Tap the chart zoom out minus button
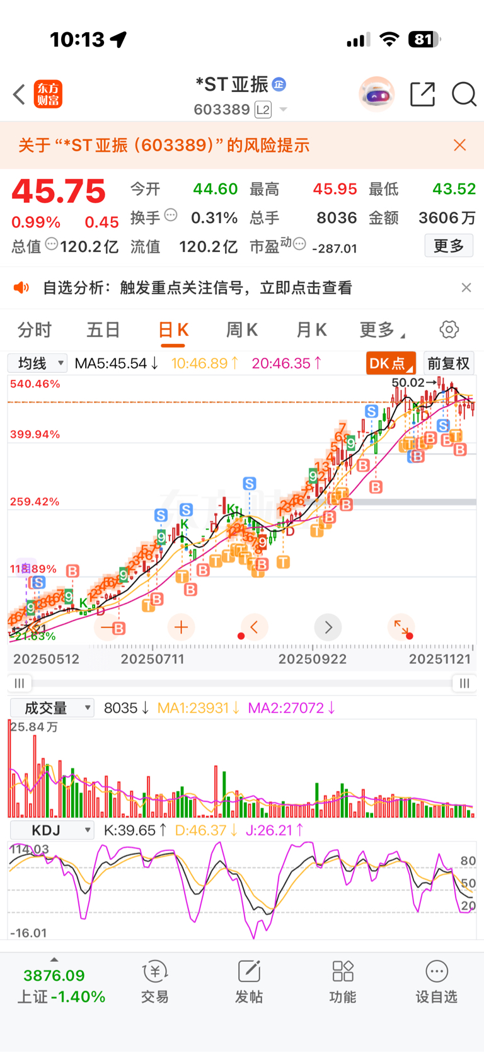Image resolution: width=484 pixels, height=1052 pixels. coord(107,627)
